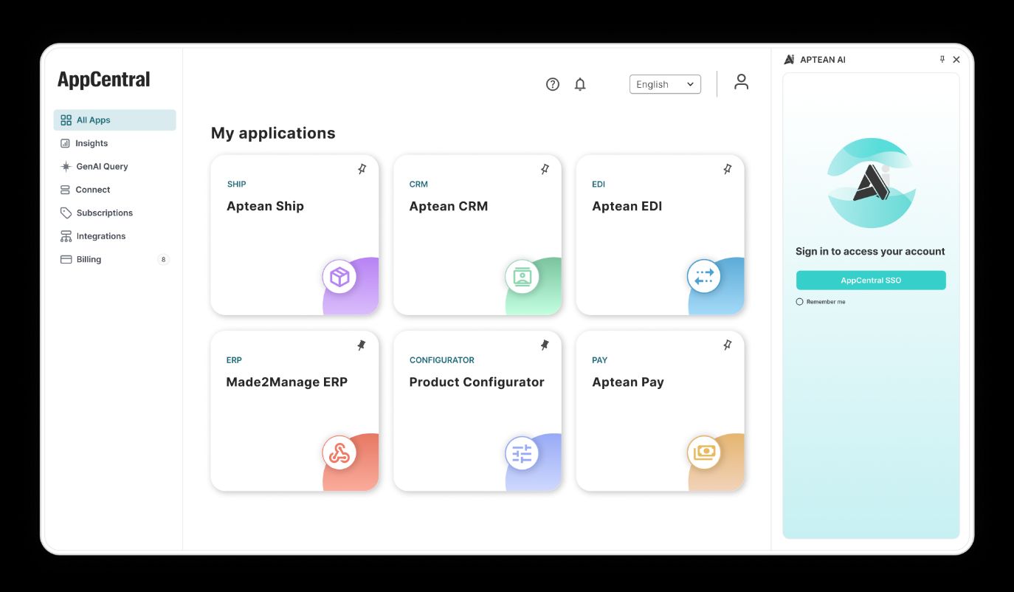Open the user account profile icon
Viewport: 1014px width, 592px height.
pos(741,83)
